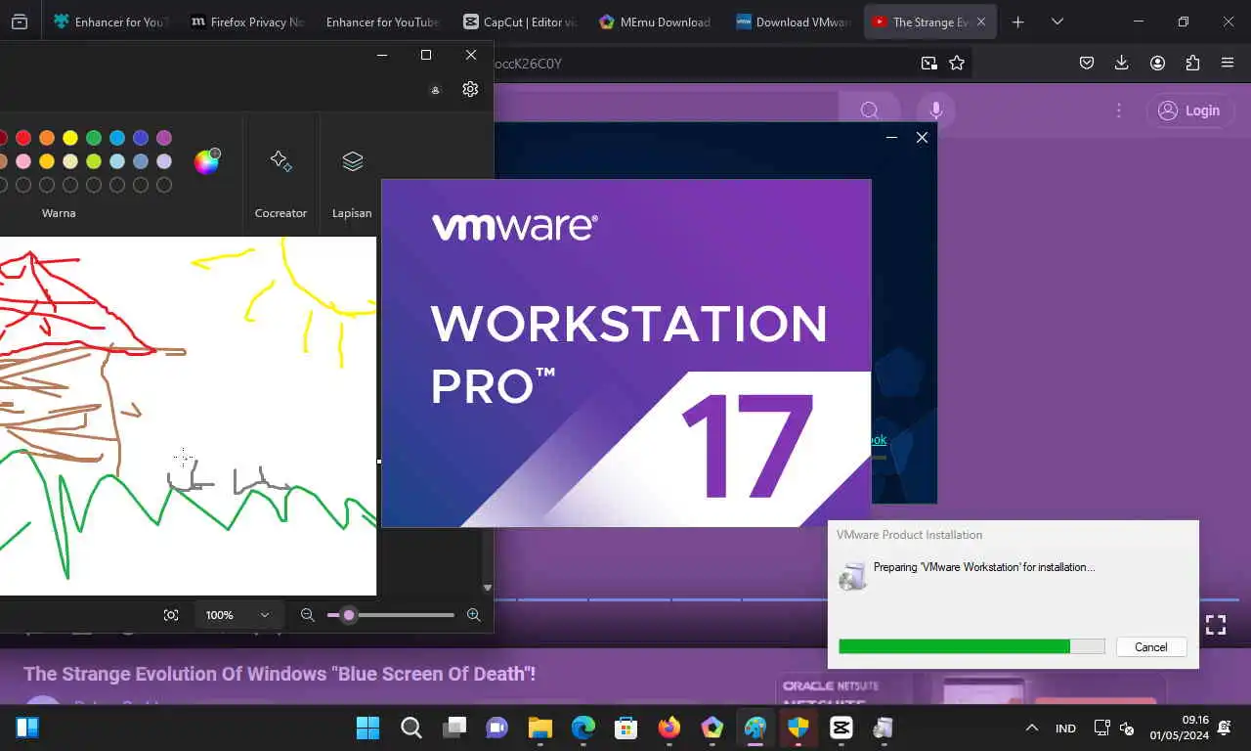The image size is (1251, 751).
Task: Open the Firefox hamburger application menu
Action: pyautogui.click(x=1228, y=63)
